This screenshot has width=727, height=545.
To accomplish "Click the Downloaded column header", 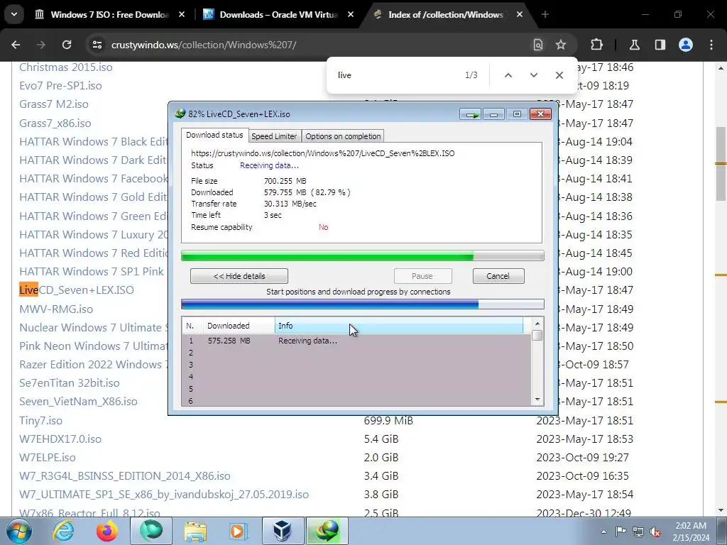I will point(239,326).
